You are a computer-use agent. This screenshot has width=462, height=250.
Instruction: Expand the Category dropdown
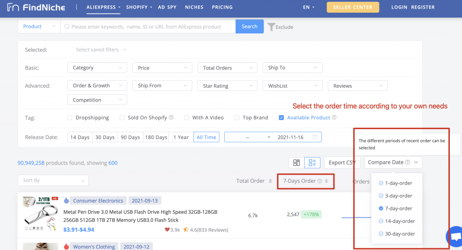pos(97,68)
